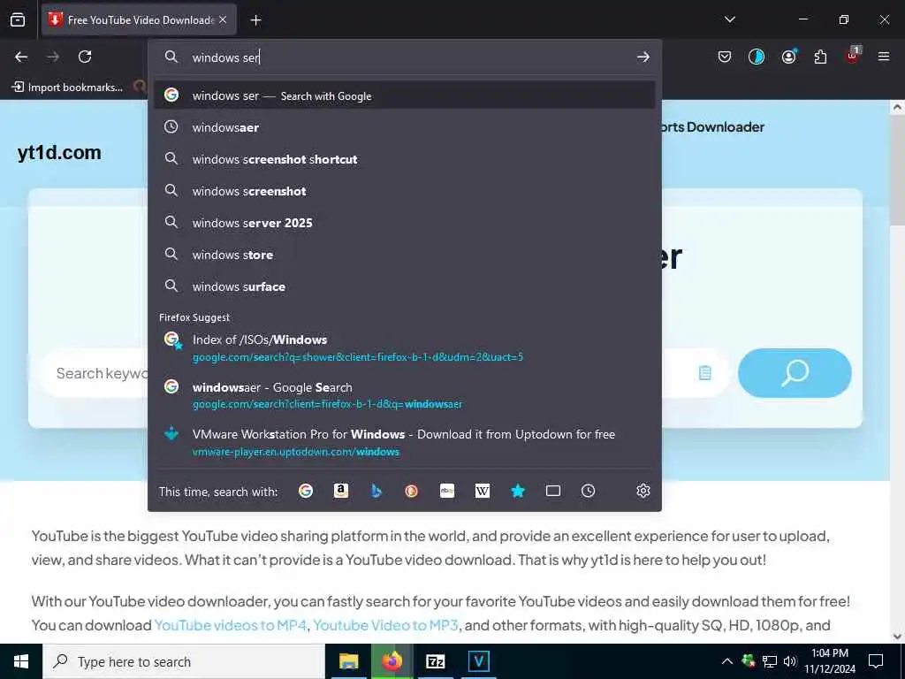Open the Save to Pocket icon
The image size is (905, 679).
coord(725,57)
